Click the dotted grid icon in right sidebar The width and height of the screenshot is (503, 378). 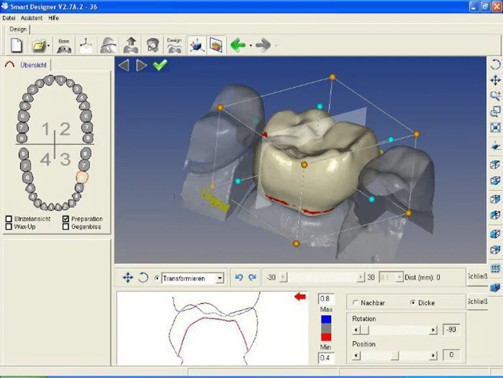495,268
